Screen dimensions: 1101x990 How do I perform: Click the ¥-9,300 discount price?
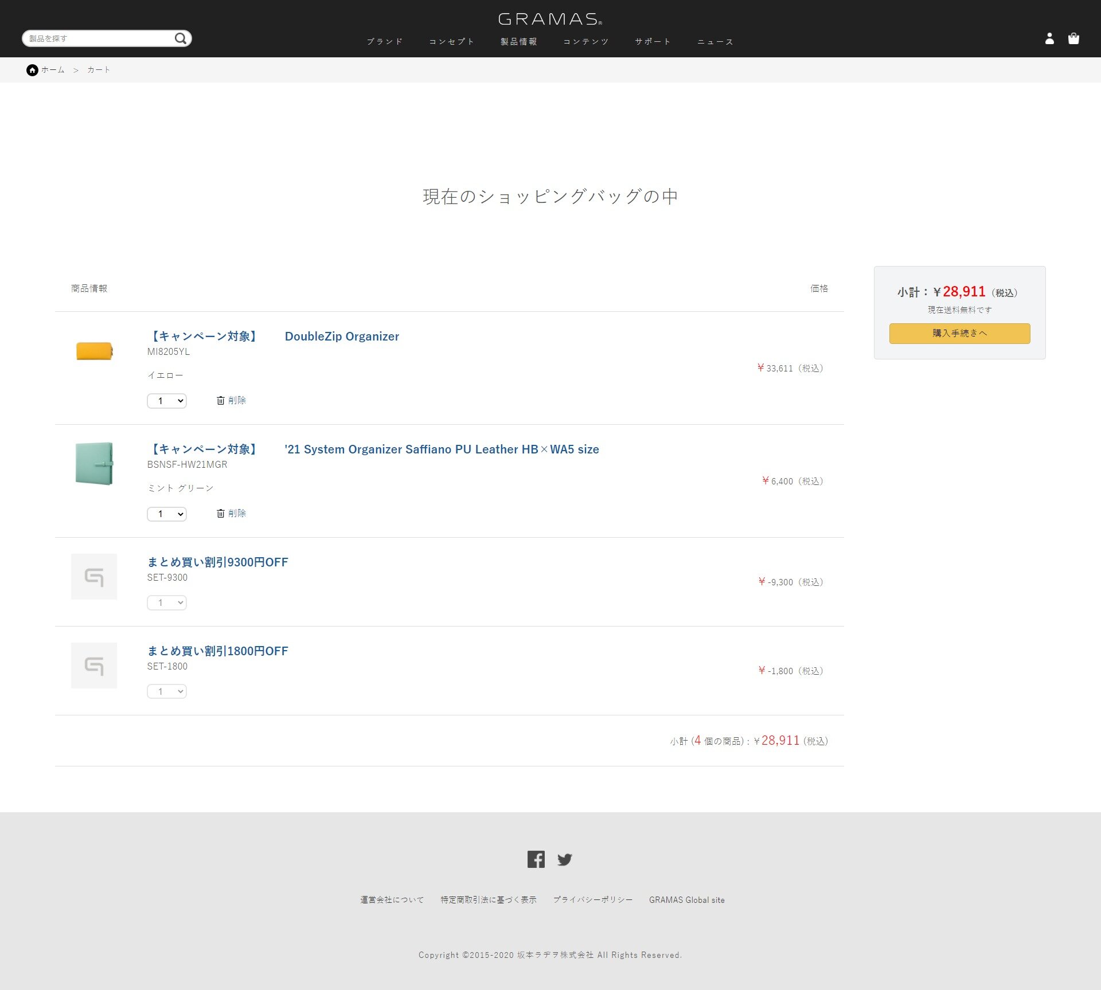(791, 582)
